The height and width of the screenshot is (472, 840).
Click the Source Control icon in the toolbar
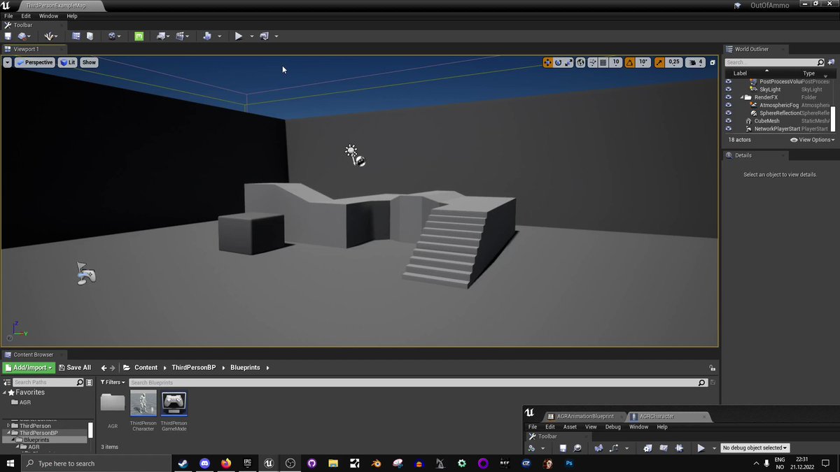pyautogui.click(x=21, y=36)
